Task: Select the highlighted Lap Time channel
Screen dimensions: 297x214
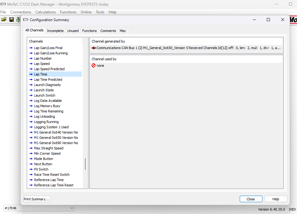Action: click(55, 74)
